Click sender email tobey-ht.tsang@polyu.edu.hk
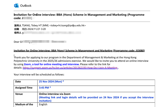This screenshot has width=162, height=107. (68, 25)
